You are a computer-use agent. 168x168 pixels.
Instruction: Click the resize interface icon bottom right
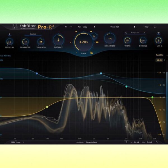click(157, 142)
